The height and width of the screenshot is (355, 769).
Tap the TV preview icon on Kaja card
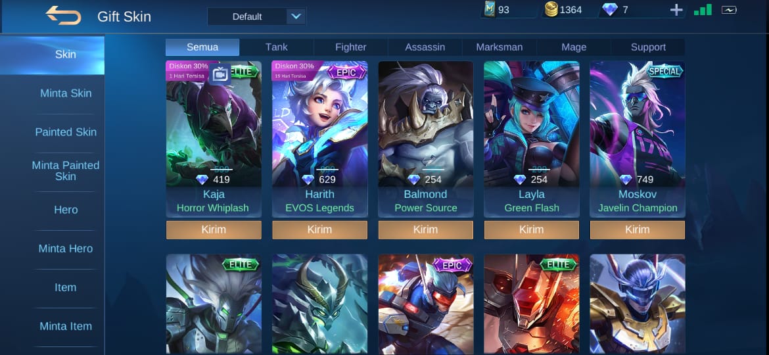(220, 74)
